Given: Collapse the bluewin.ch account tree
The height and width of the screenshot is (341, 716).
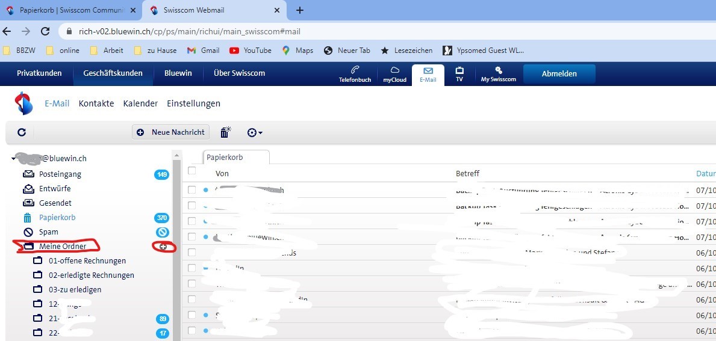Looking at the screenshot, I should point(13,159).
